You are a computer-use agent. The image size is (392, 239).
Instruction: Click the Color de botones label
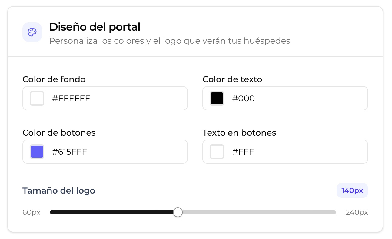coord(59,133)
